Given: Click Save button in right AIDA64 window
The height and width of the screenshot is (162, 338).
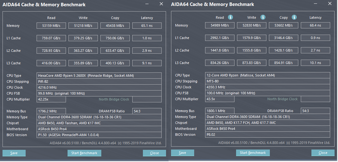Looking at the screenshot, I should pos(183,153).
